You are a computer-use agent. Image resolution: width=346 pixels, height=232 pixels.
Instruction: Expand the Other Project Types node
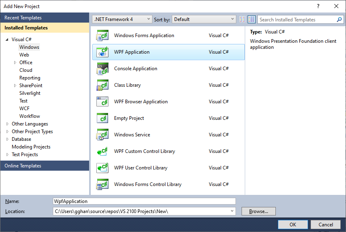point(8,132)
